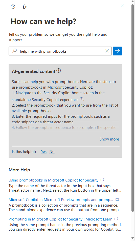
Task: Open Using promptbooks in Microsoft Copilot link
Action: point(53,180)
